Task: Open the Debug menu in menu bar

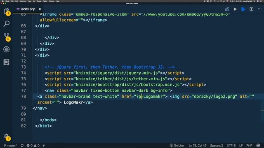Action: [x=39, y=1]
